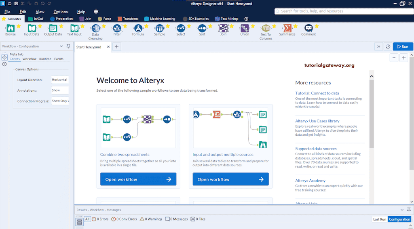414x229 pixels.
Task: Expand the Workflow Configuration panel menu arrow
Action: tap(61, 46)
